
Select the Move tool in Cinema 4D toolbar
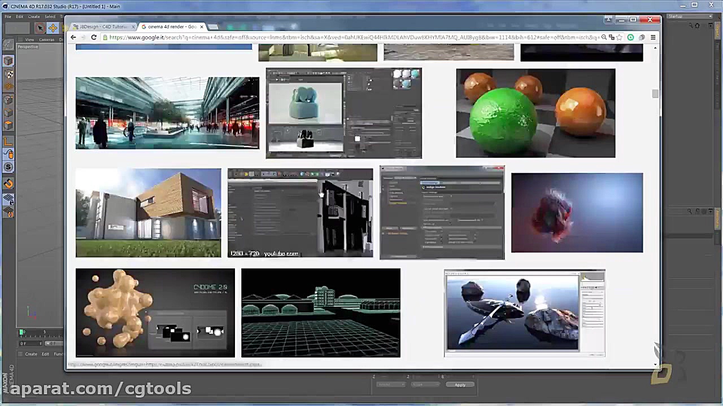tap(53, 28)
